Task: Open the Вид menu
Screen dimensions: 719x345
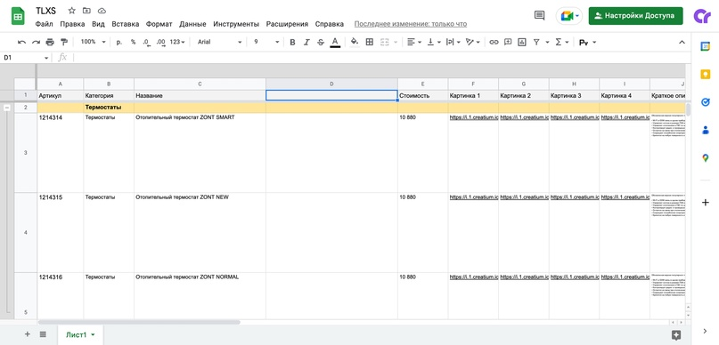Action: [98, 24]
